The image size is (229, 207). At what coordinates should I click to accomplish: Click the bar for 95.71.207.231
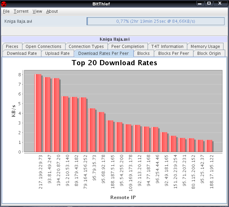tap(182, 145)
